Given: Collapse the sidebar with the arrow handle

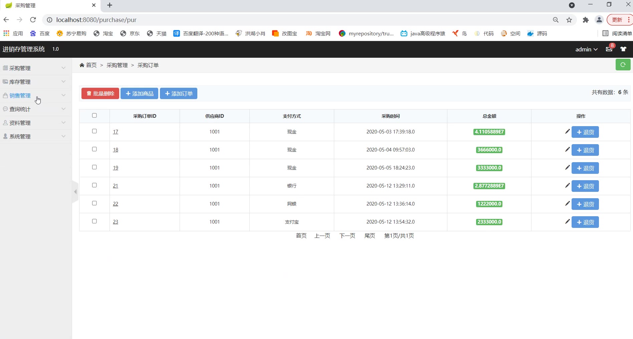Looking at the screenshot, I should (75, 192).
